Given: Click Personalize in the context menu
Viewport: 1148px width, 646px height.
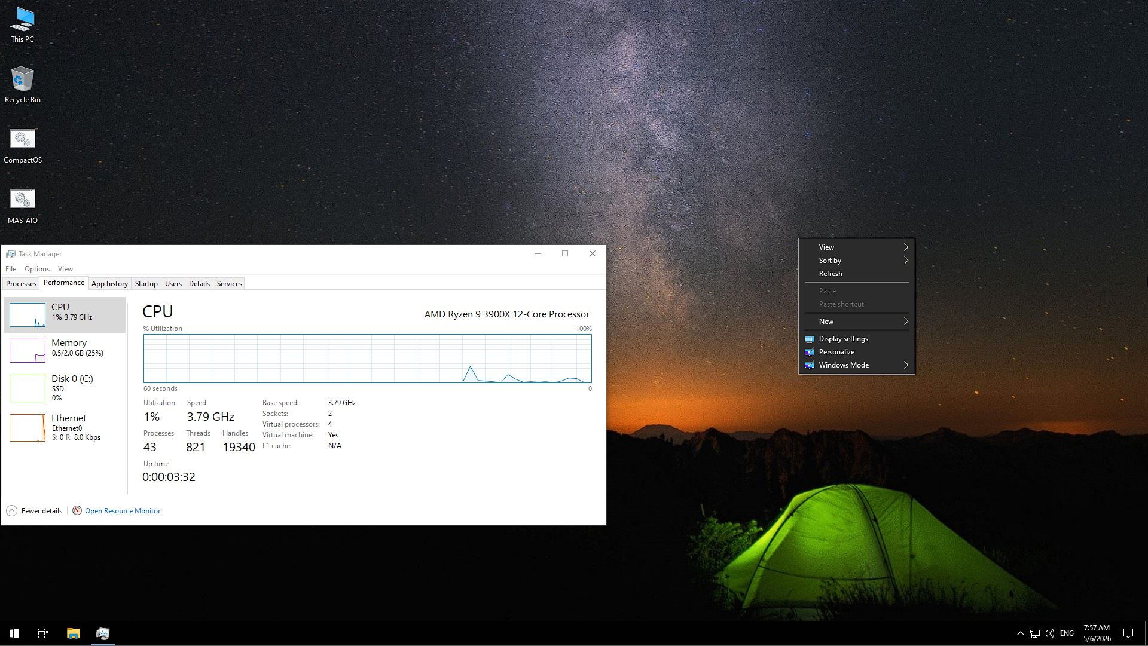Looking at the screenshot, I should 857,352.
